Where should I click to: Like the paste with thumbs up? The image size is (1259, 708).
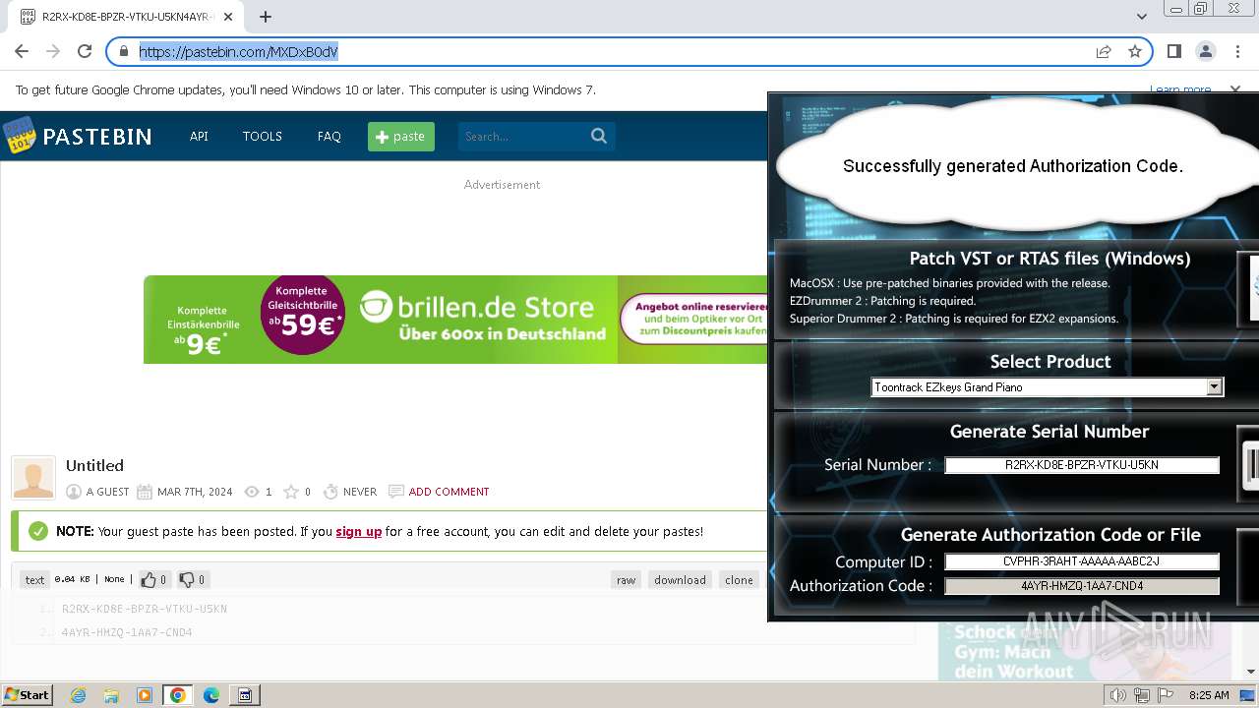(x=152, y=579)
